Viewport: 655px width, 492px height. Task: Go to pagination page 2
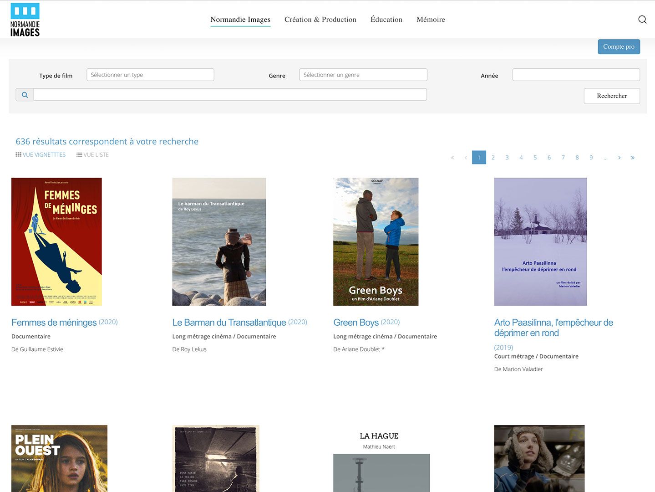click(x=493, y=158)
